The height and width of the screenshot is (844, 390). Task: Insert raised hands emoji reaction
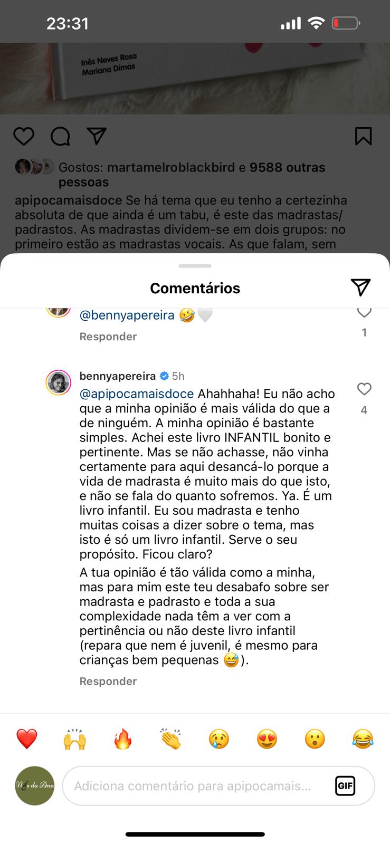click(x=74, y=739)
